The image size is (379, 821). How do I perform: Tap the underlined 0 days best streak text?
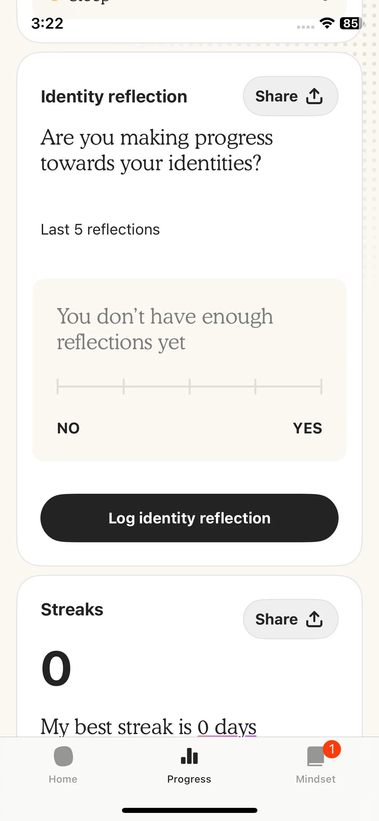click(227, 727)
